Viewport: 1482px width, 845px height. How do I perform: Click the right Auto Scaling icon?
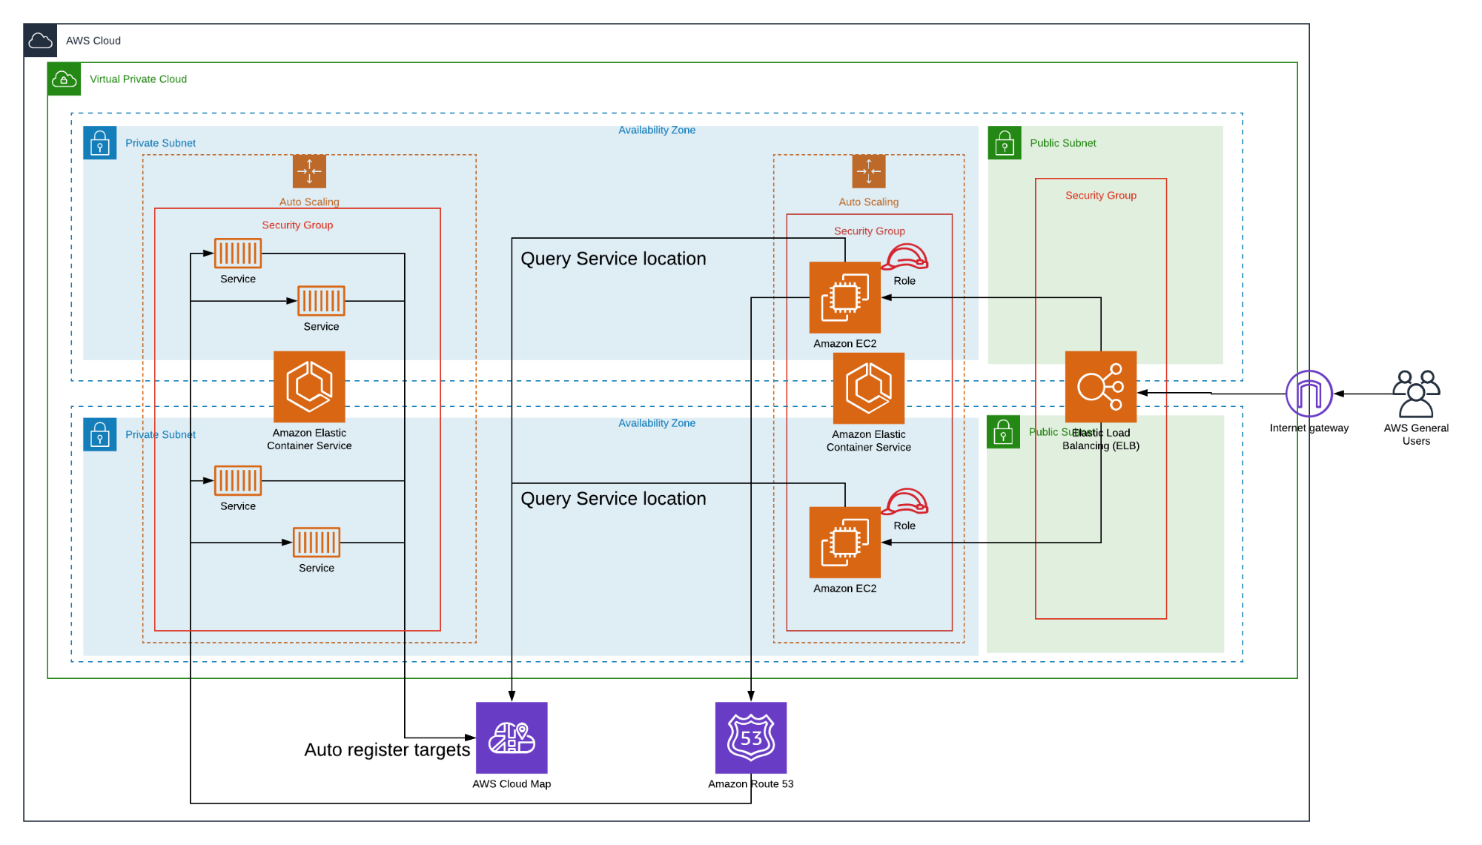[868, 171]
